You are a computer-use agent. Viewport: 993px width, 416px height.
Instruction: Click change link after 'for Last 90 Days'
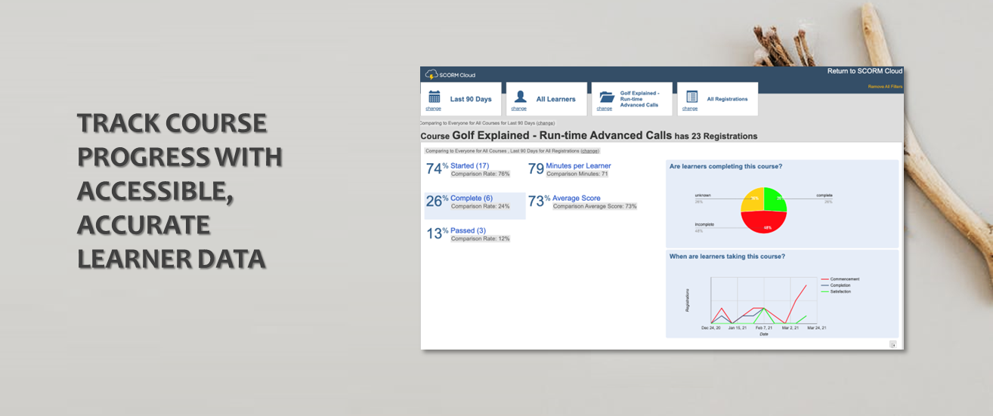(x=546, y=122)
